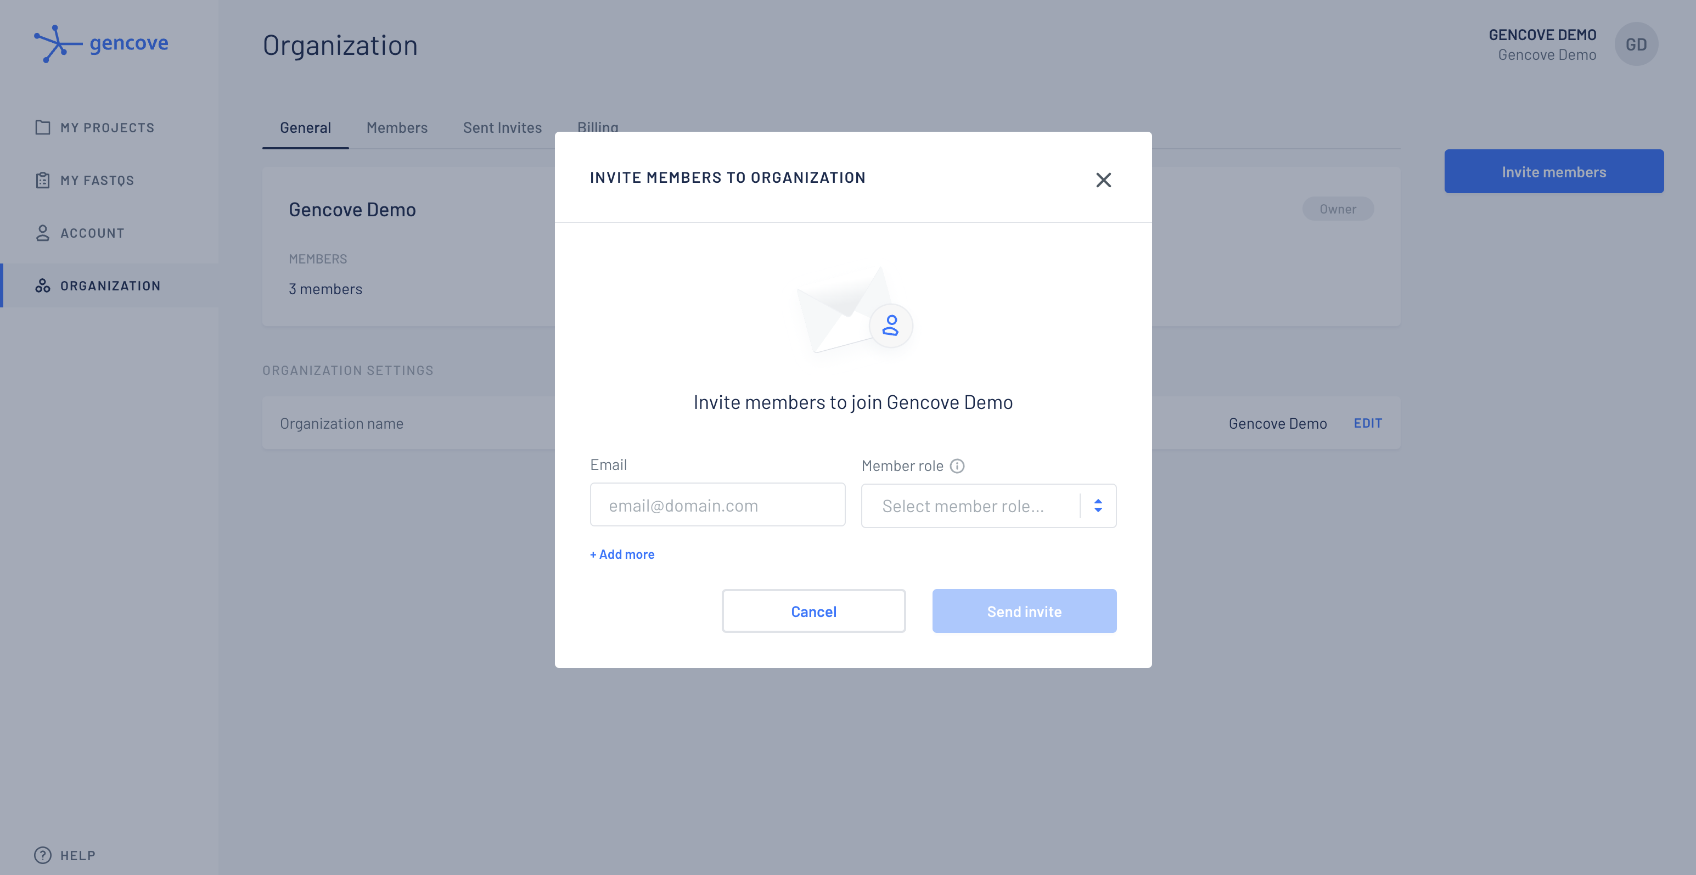The image size is (1696, 875).
Task: Click the Member role info icon
Action: click(957, 466)
